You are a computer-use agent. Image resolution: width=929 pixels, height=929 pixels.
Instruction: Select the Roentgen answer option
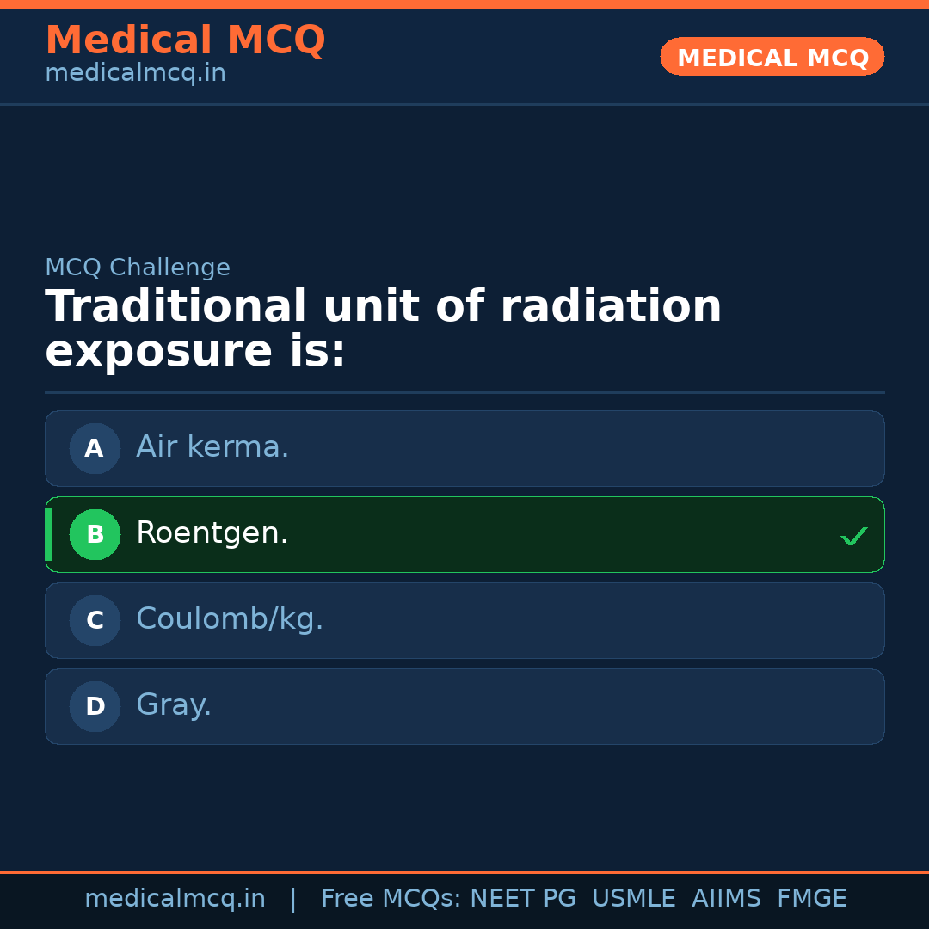tap(464, 534)
